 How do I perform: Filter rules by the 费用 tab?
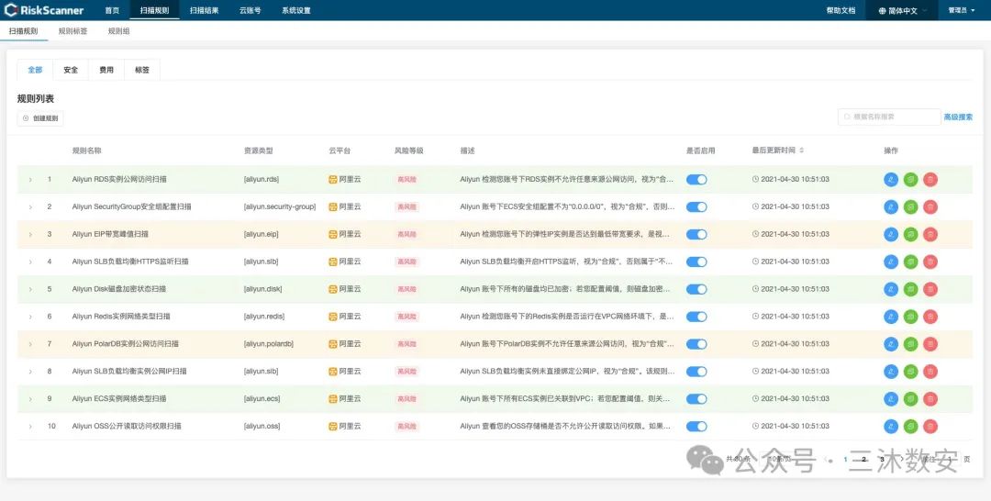(x=106, y=70)
